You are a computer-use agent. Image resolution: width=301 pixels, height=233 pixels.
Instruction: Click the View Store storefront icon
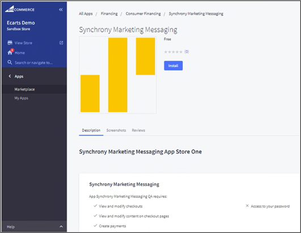tap(10, 43)
